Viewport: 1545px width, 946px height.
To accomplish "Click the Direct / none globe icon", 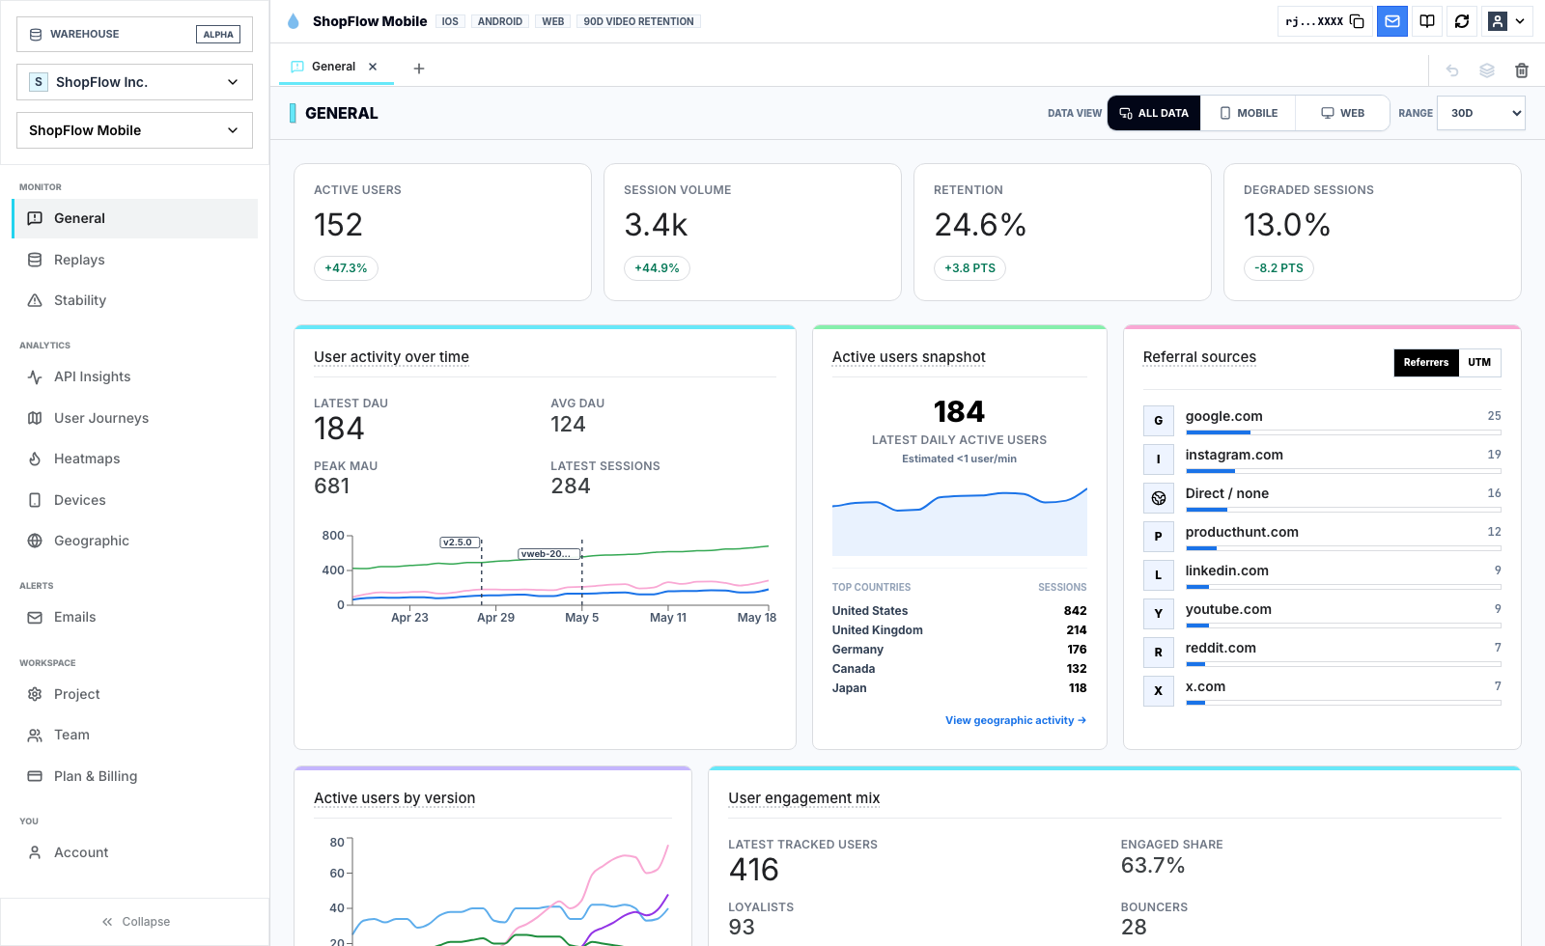I will pyautogui.click(x=1159, y=498).
